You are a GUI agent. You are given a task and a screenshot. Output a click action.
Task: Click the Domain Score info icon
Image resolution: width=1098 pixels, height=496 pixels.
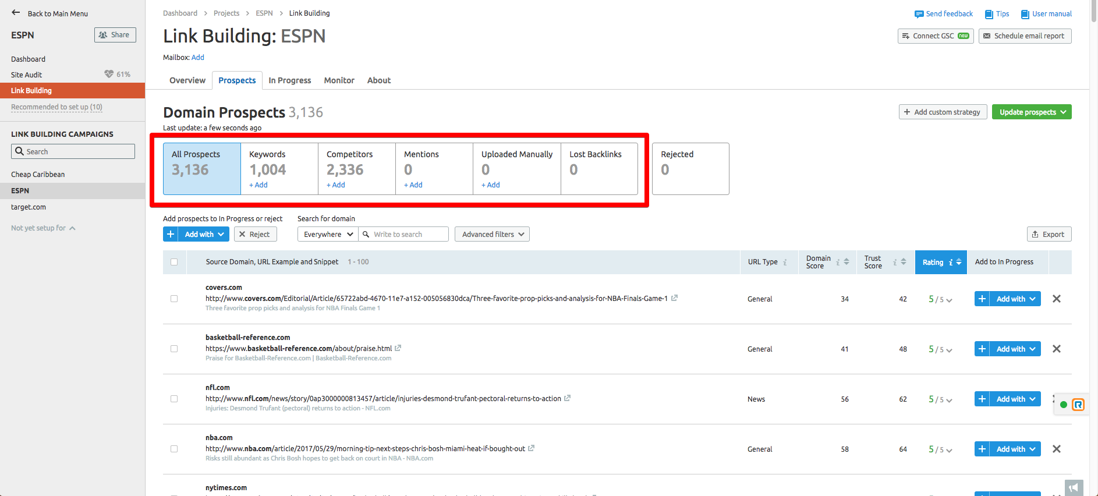pos(838,263)
